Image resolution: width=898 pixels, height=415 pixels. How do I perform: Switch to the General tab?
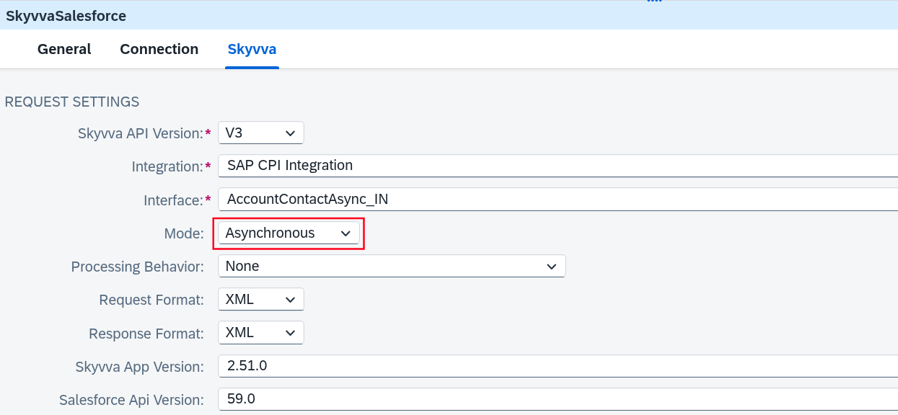pyautogui.click(x=64, y=49)
